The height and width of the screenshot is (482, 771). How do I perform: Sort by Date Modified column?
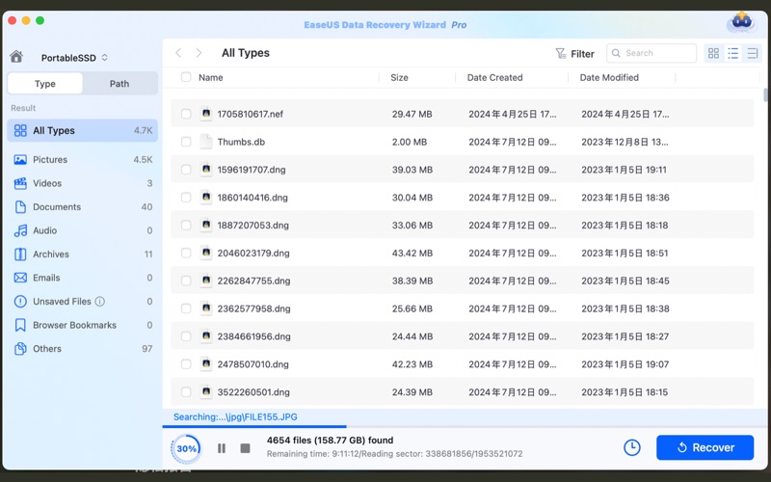tap(609, 77)
